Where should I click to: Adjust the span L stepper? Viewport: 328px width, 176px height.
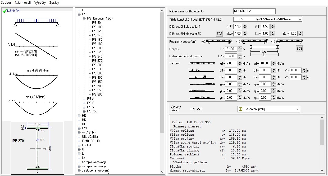(240, 49)
